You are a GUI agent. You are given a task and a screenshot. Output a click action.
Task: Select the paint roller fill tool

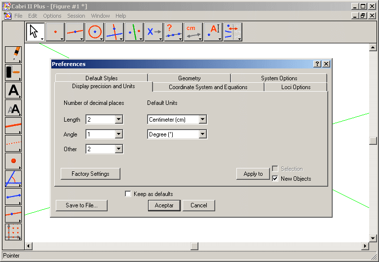pos(13,72)
